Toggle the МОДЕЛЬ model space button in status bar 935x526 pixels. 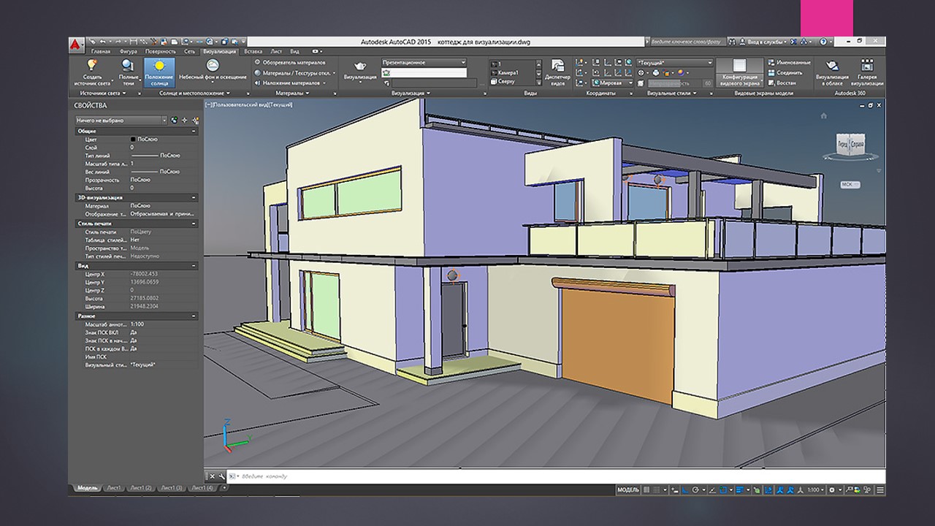coord(628,489)
